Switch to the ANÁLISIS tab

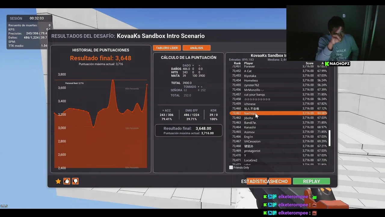tap(196, 48)
